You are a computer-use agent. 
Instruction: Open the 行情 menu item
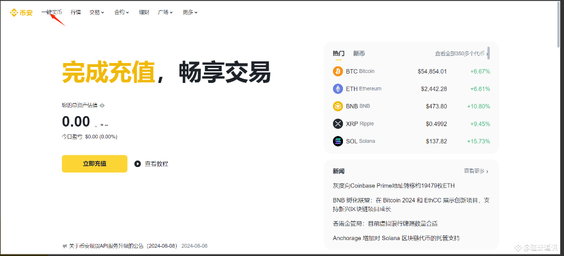[x=75, y=12]
